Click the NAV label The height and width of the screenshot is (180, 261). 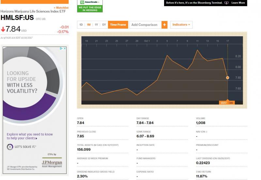[201, 132]
